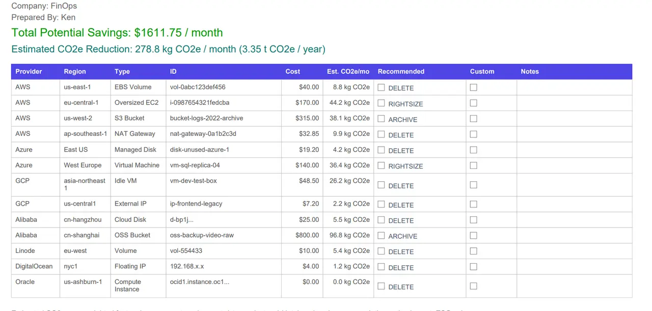652x311 pixels.
Task: Tick Custom checkbox for EBS Volume row
Action: pos(473,88)
